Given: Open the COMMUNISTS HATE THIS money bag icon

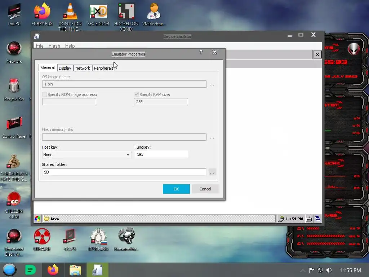Looking at the screenshot, I should coord(14,168).
